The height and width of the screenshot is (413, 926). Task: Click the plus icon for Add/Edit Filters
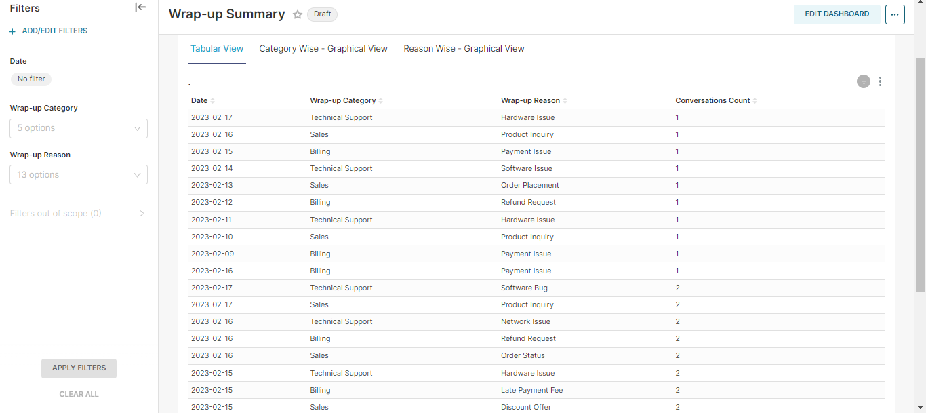(x=12, y=31)
